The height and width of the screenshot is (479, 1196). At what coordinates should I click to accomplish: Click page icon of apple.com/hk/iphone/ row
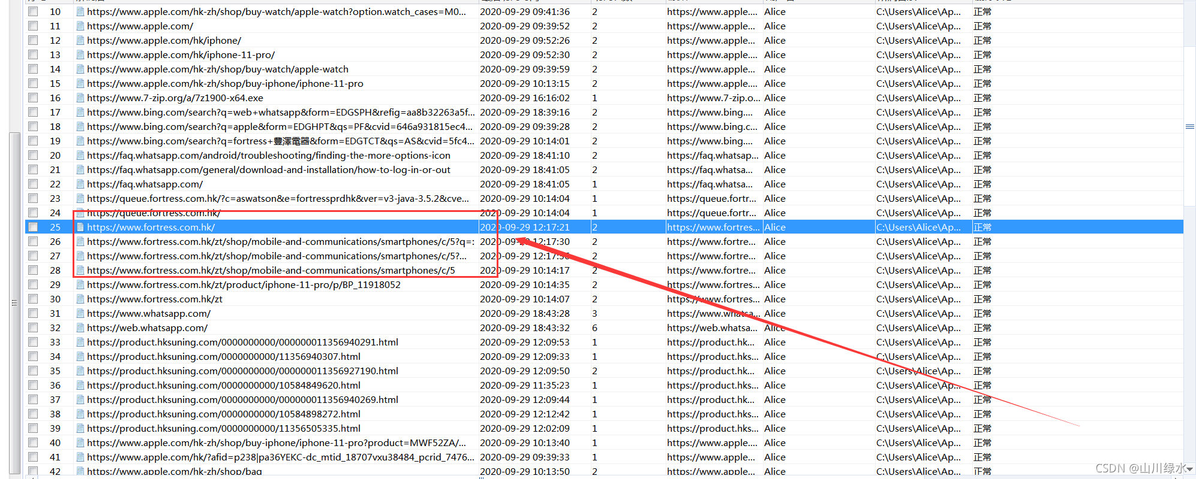point(80,40)
